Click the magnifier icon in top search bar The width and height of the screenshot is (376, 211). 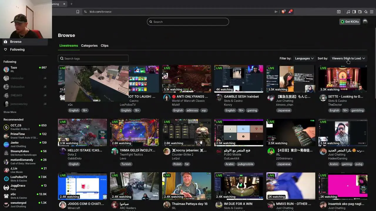[151, 22]
